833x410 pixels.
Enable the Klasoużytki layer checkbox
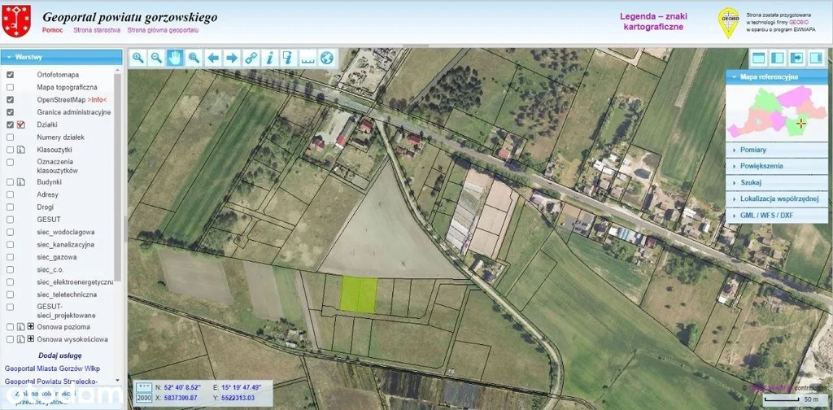10,150
